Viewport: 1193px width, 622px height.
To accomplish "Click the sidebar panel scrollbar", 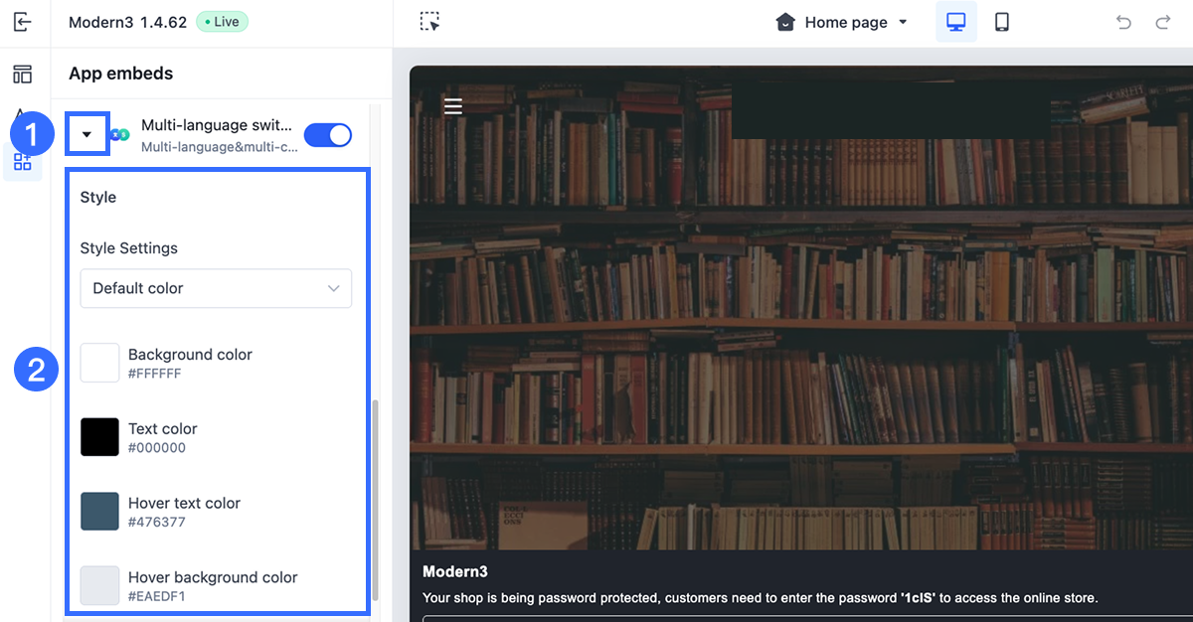I will click(x=375, y=502).
